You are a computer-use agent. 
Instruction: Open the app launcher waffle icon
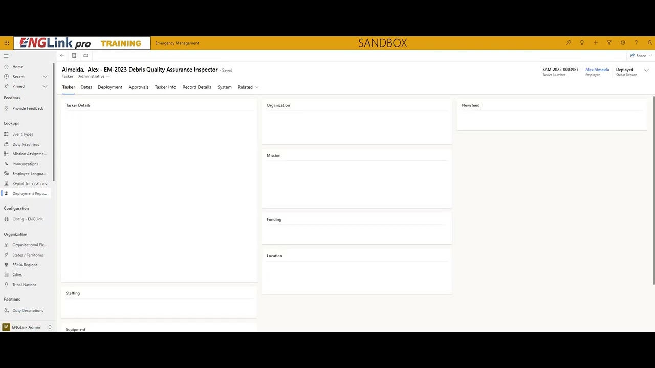(6, 43)
